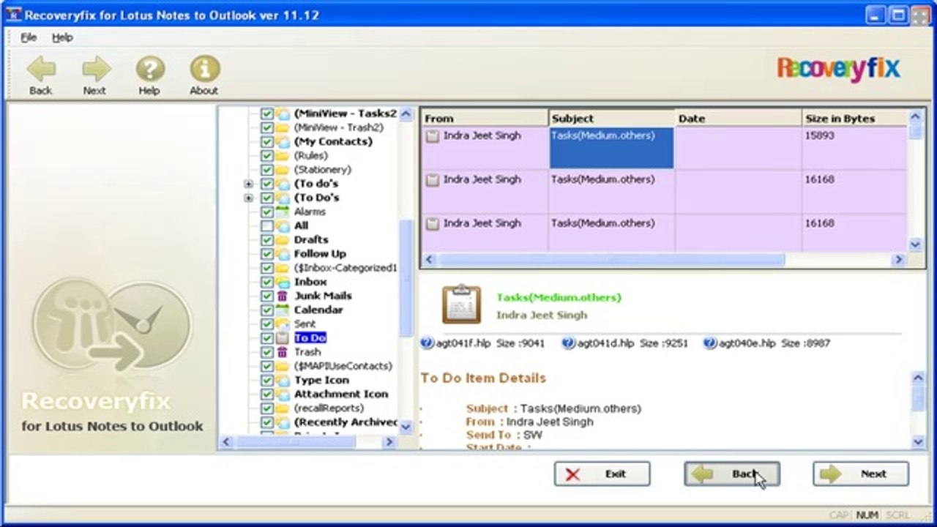Click the clipboard task preview icon
The height and width of the screenshot is (527, 937).
[x=461, y=304]
